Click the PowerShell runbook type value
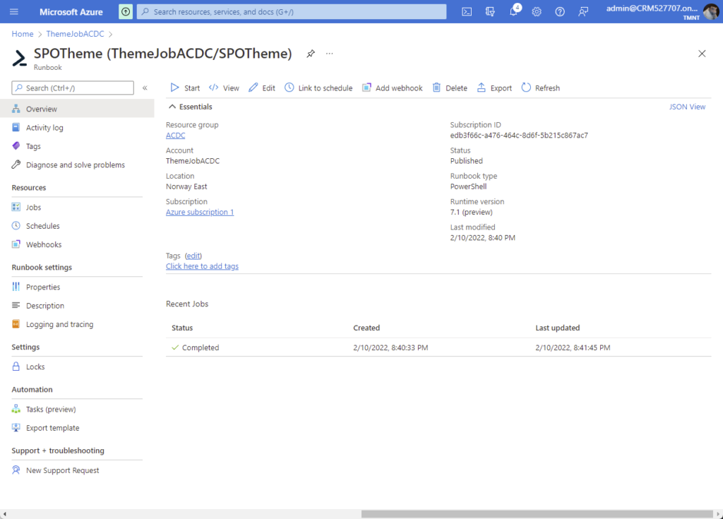 pyautogui.click(x=469, y=186)
